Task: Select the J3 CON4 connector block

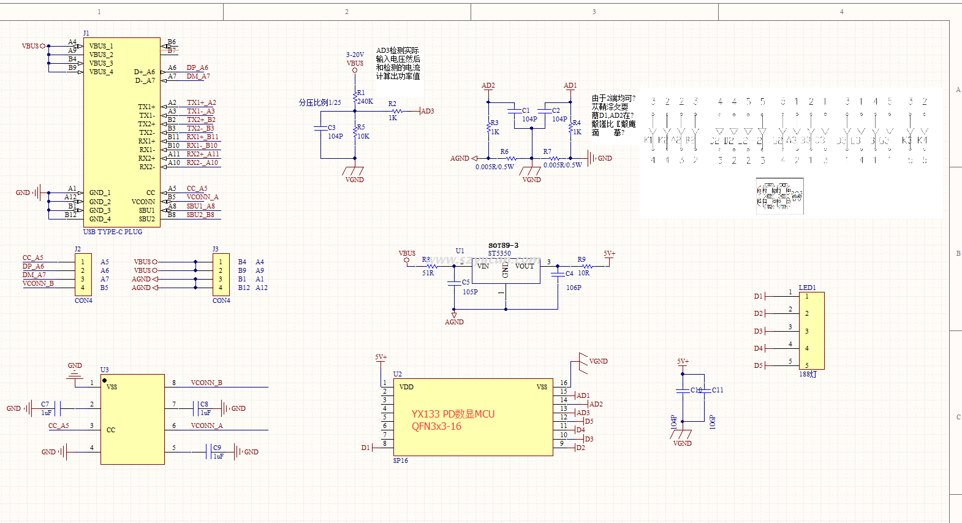Action: [221, 275]
